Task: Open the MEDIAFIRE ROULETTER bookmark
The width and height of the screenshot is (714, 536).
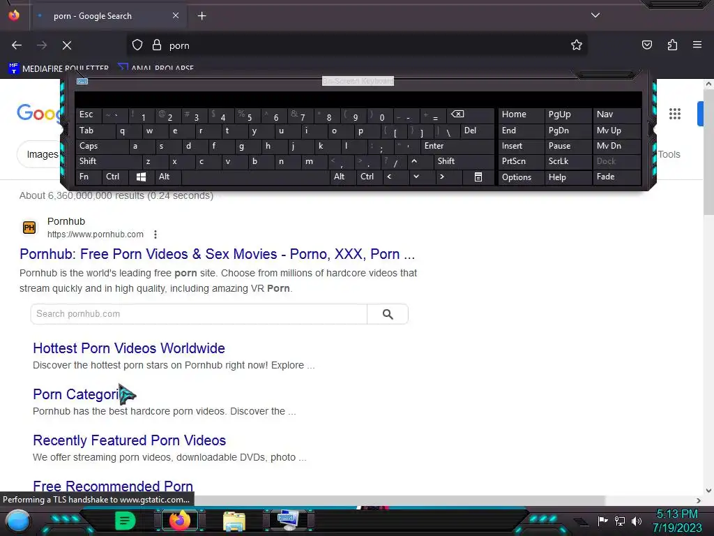Action: point(59,69)
